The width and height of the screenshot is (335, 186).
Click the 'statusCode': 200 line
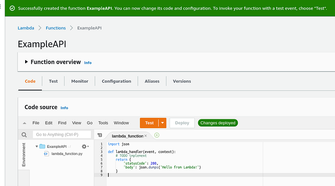tap(141, 163)
